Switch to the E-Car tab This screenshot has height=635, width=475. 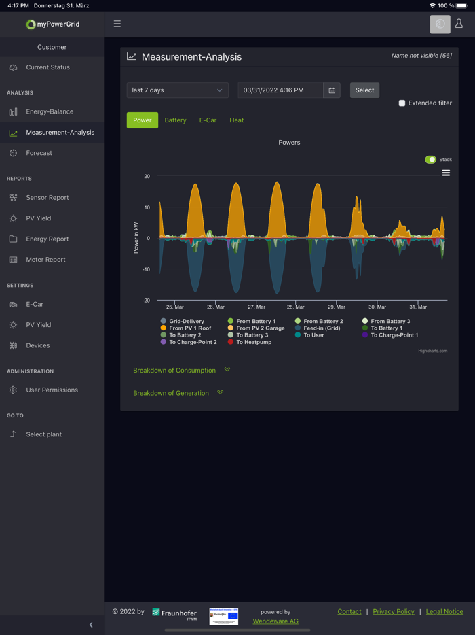pyautogui.click(x=208, y=120)
